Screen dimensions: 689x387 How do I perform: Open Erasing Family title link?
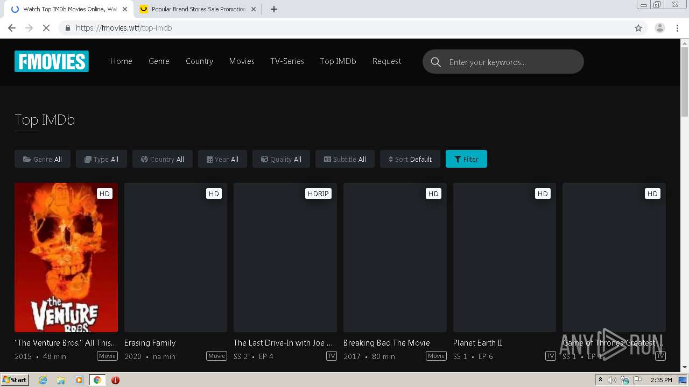coord(150,342)
